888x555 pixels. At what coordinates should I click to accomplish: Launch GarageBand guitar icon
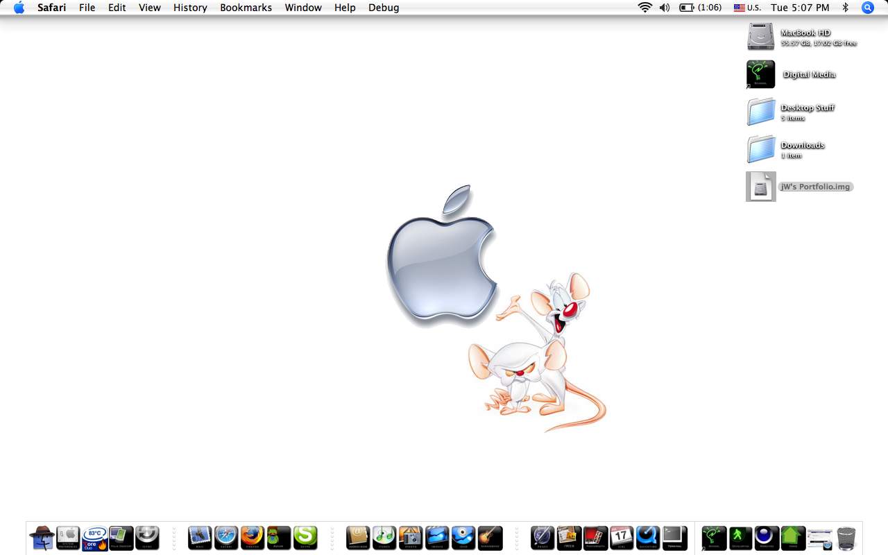(x=490, y=538)
